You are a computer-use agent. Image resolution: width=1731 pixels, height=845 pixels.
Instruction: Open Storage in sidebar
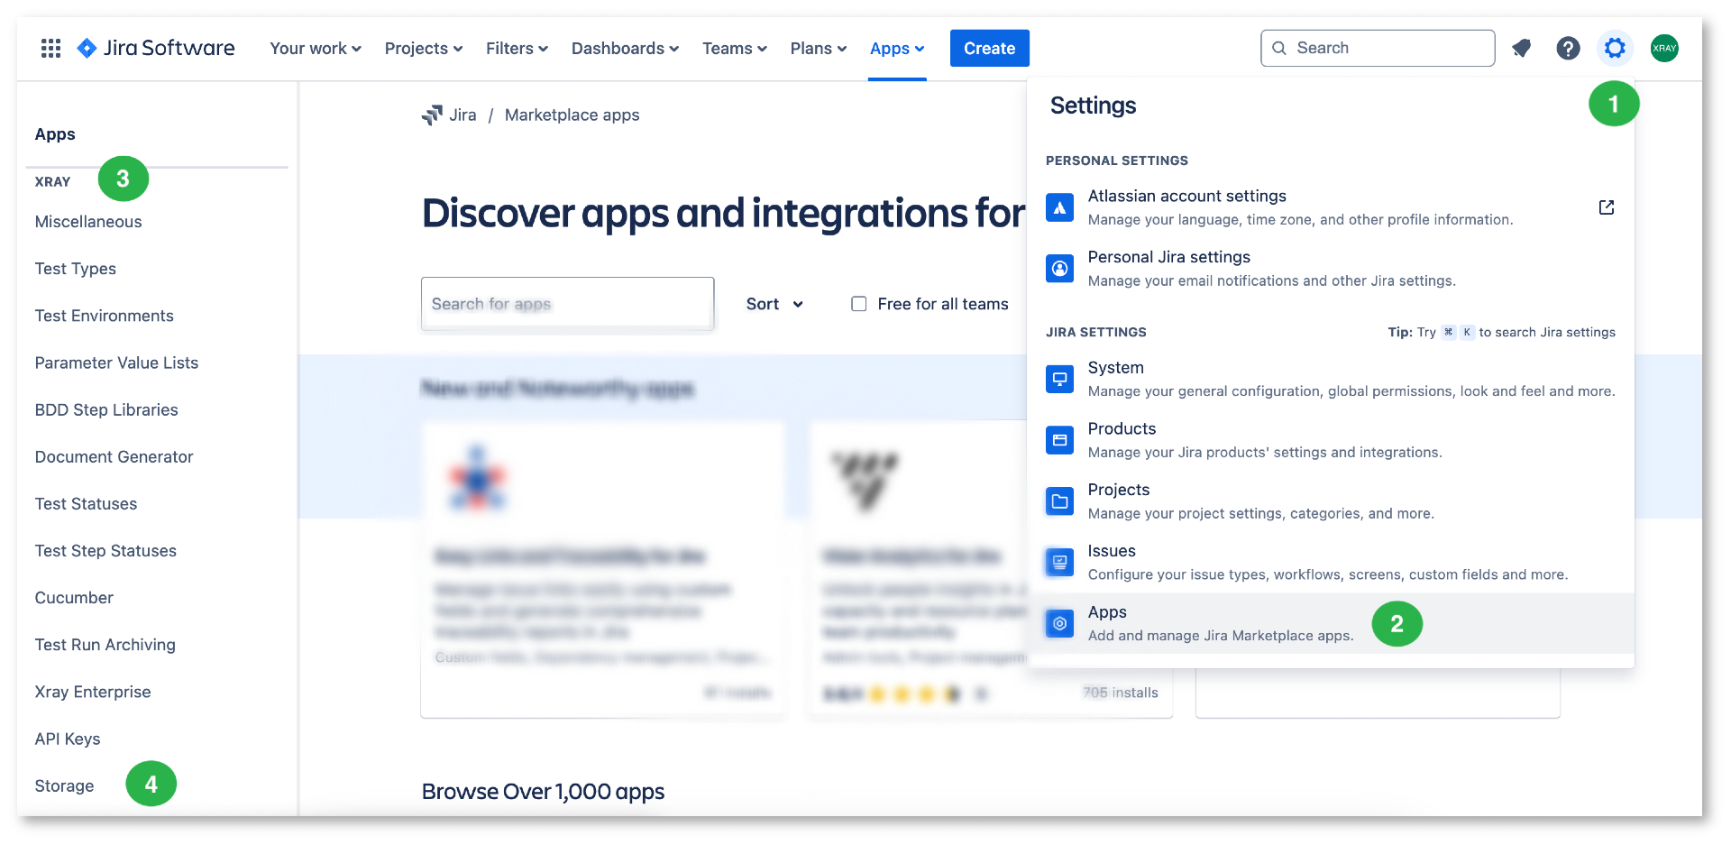[64, 785]
